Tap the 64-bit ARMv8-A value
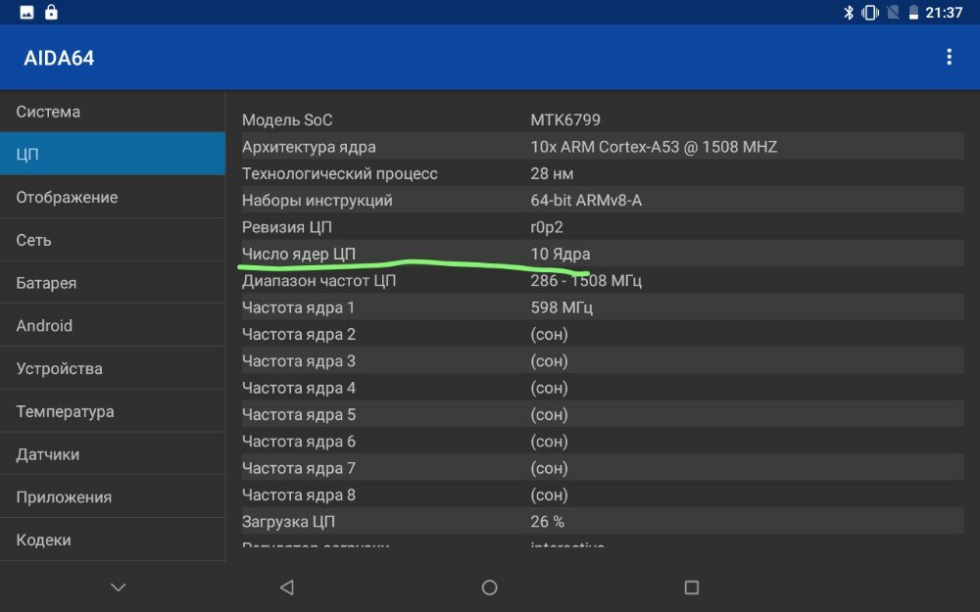980x612 pixels. 586,201
